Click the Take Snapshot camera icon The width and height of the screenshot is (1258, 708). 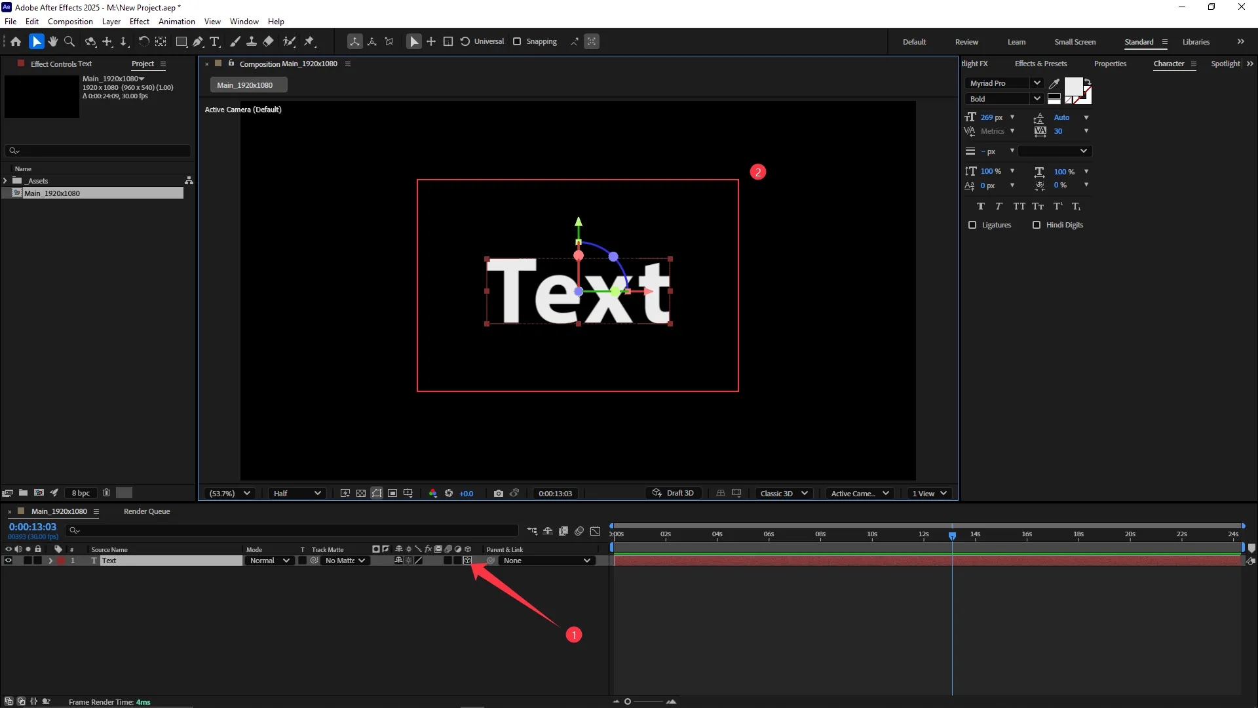(499, 494)
